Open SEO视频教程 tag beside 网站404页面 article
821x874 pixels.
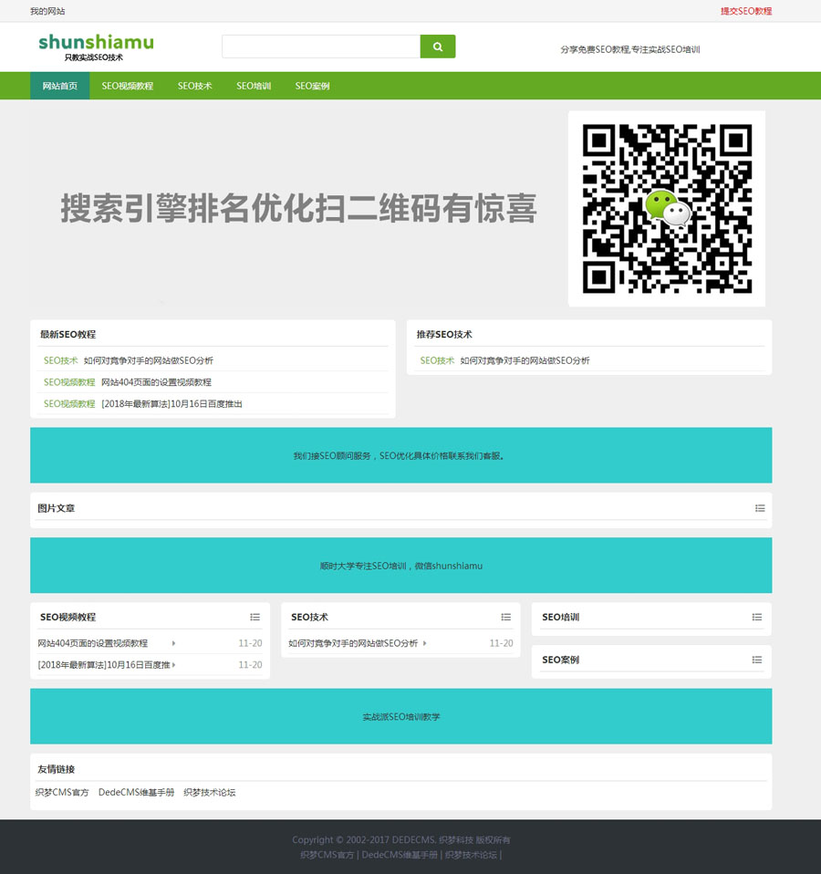(x=69, y=382)
